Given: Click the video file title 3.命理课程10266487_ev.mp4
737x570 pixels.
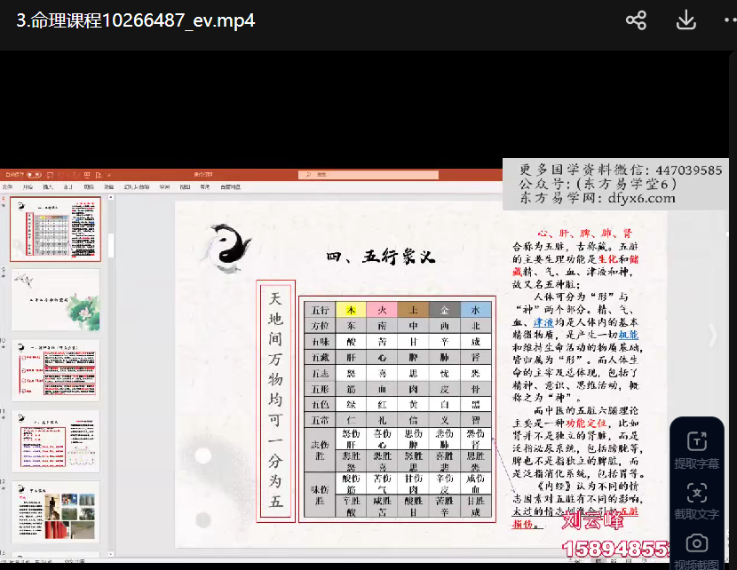Looking at the screenshot, I should click(135, 20).
